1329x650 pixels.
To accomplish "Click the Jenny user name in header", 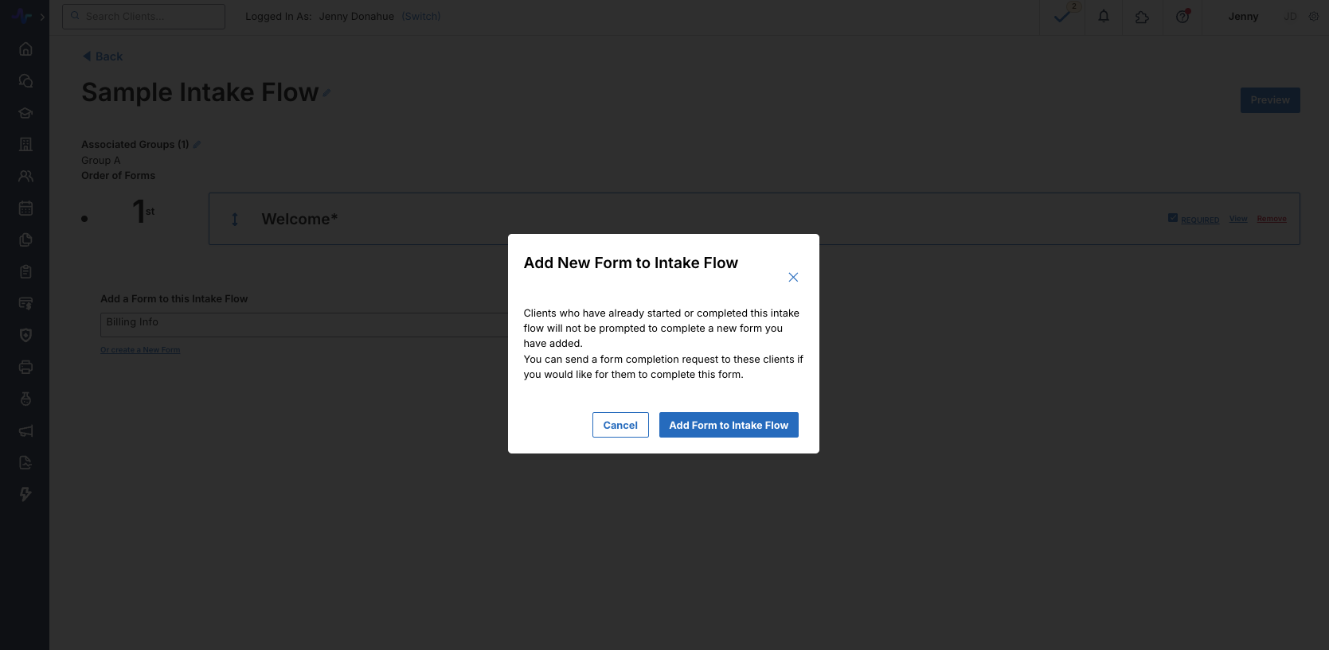I will 1243,17.
